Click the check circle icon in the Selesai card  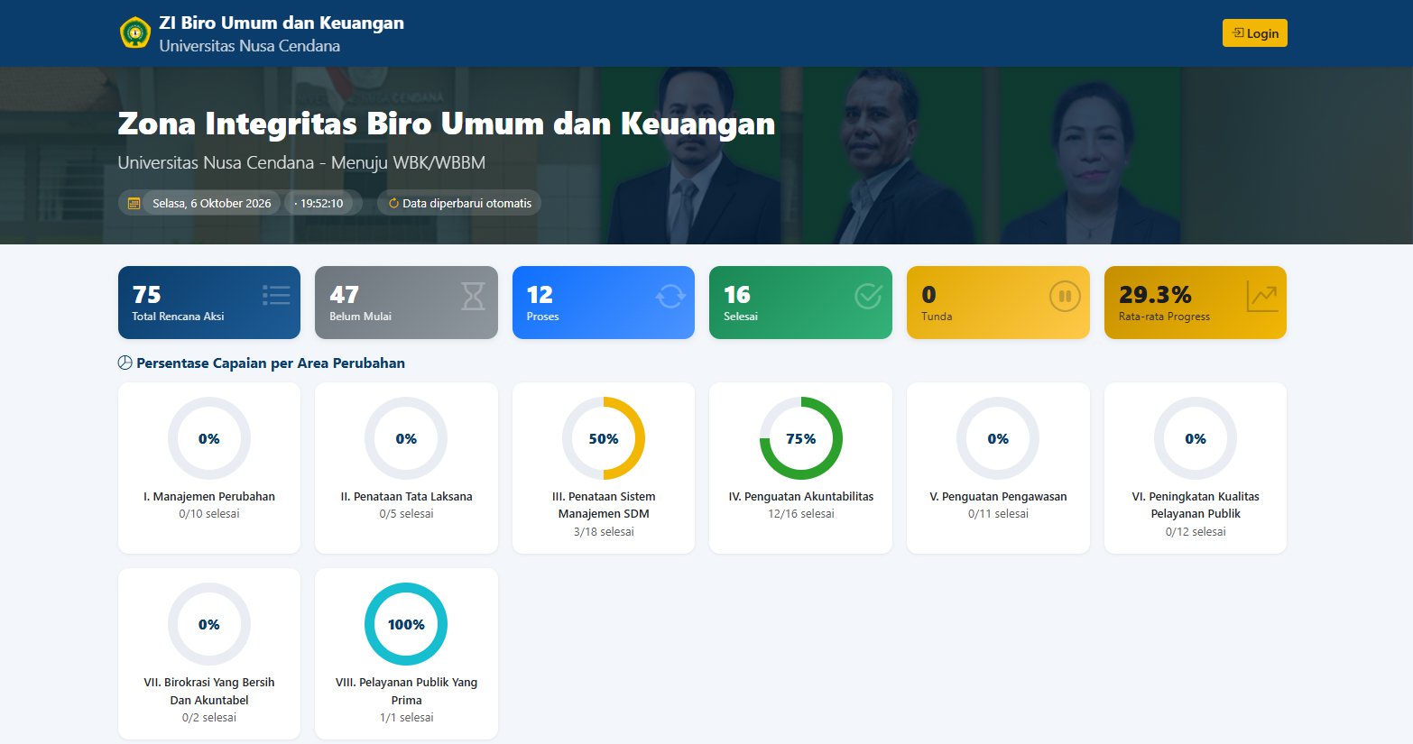(x=868, y=296)
